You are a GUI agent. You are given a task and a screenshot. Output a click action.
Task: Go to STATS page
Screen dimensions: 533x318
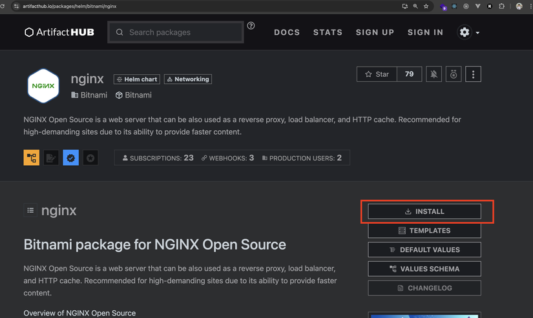click(328, 32)
